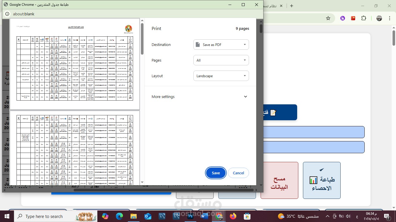
Task: Bookmark page with star icon
Action: (x=328, y=18)
